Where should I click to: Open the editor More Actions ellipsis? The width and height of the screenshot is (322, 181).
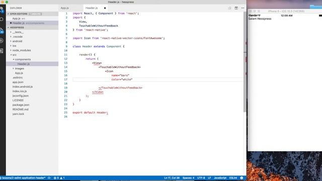click(x=243, y=8)
